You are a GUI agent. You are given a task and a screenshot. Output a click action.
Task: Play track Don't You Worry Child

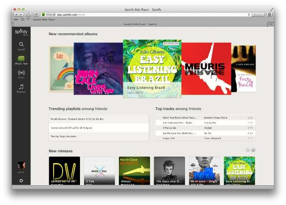click(x=180, y=118)
